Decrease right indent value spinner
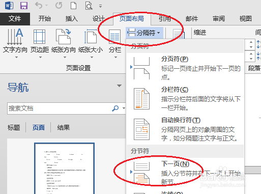Viewport: 261px width, 194px height. pos(251,59)
